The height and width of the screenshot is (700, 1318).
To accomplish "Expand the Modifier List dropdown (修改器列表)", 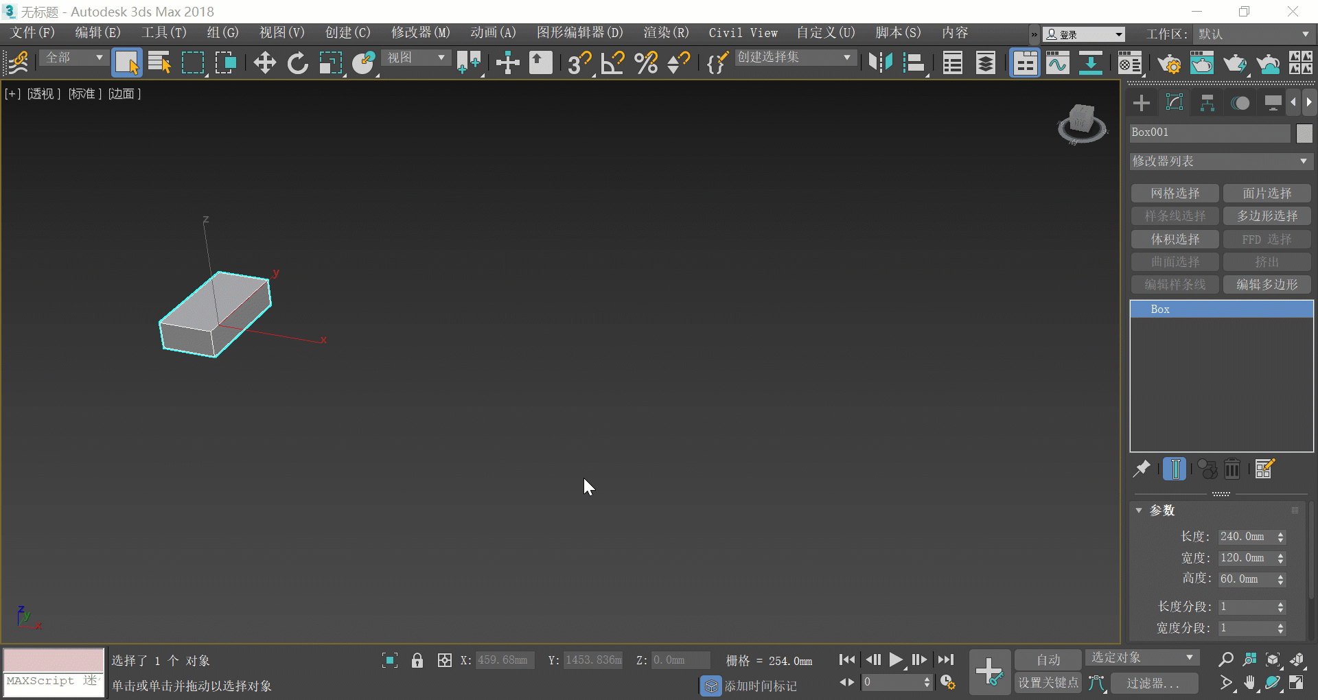I will 1221,161.
